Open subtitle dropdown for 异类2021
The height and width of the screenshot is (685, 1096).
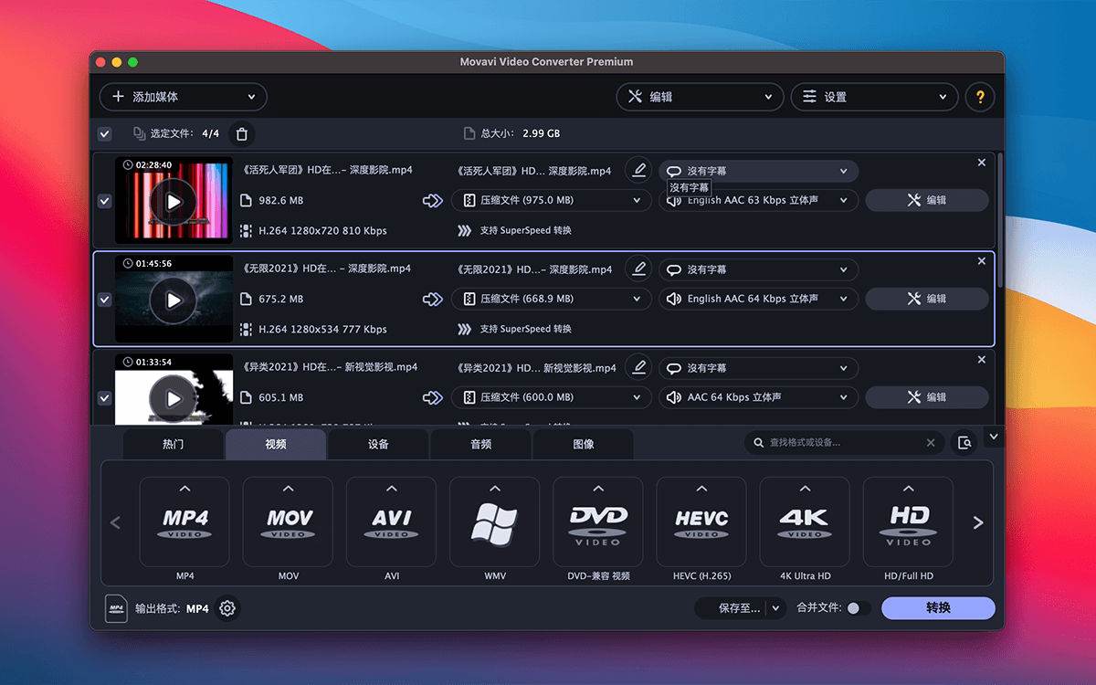point(759,368)
